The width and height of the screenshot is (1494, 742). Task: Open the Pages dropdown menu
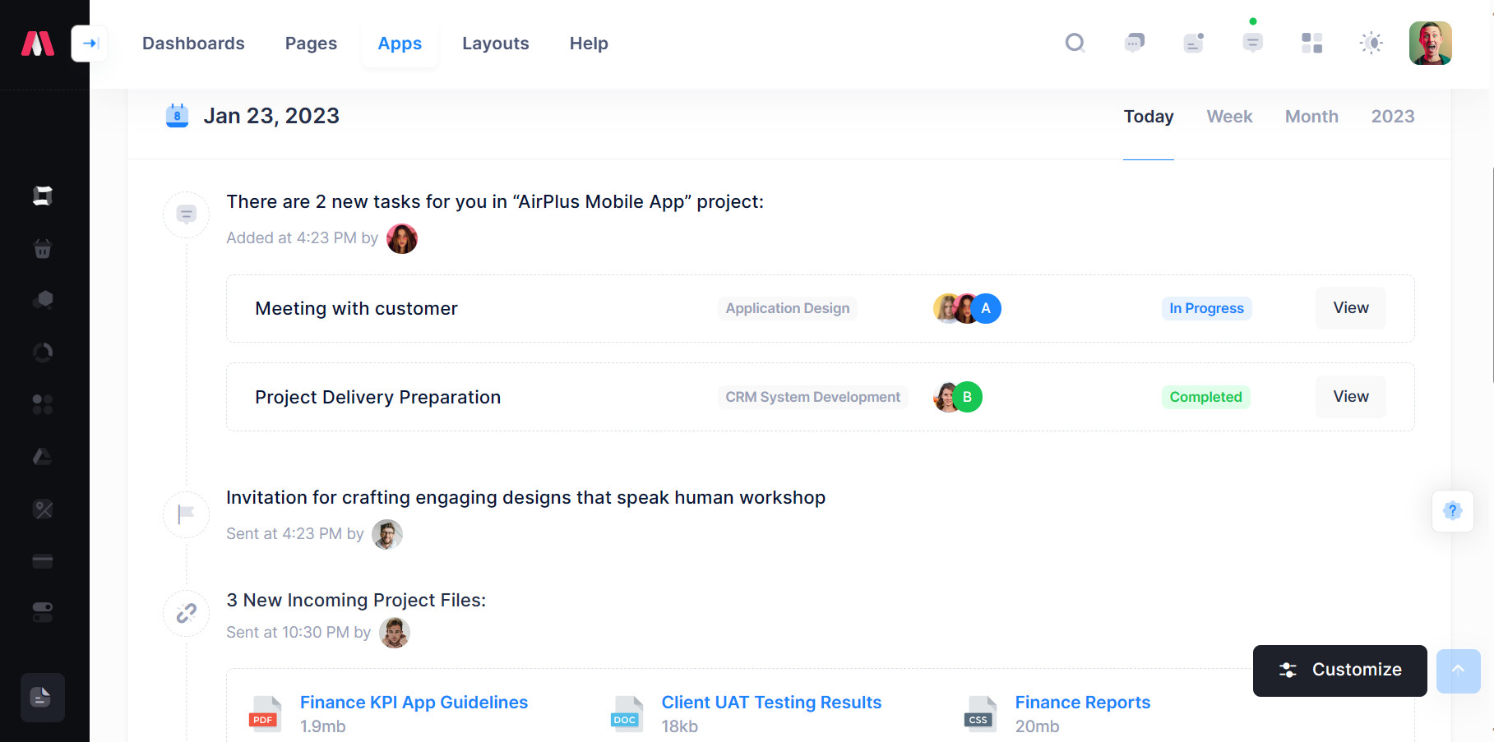click(311, 44)
